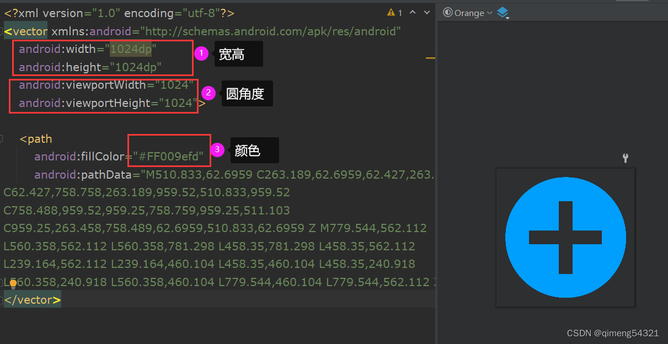Click the wrench icon in preview panel

pyautogui.click(x=625, y=158)
